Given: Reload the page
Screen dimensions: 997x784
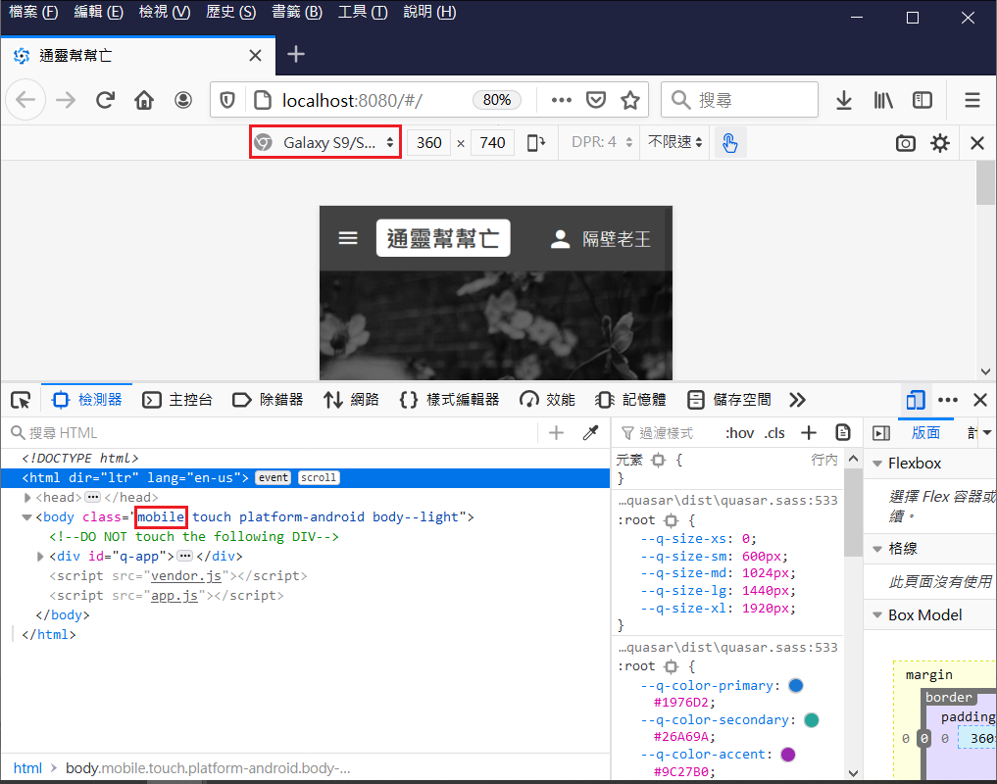Looking at the screenshot, I should [105, 100].
